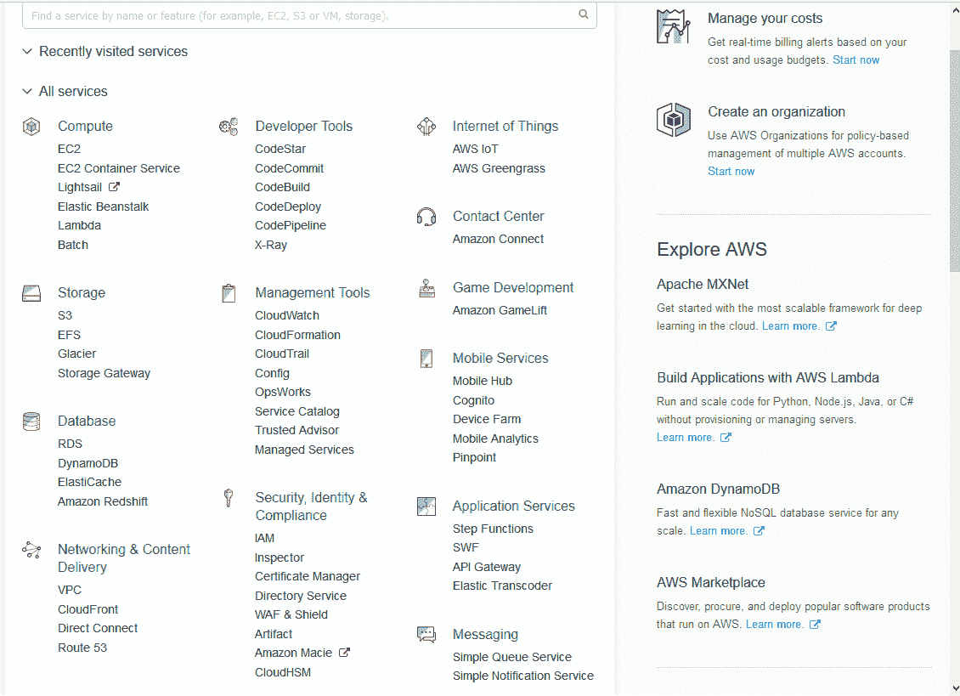Click the Compute category icon
960x696 pixels.
pos(31,127)
